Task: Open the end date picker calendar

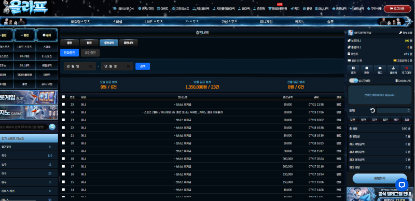Action: pos(128,66)
